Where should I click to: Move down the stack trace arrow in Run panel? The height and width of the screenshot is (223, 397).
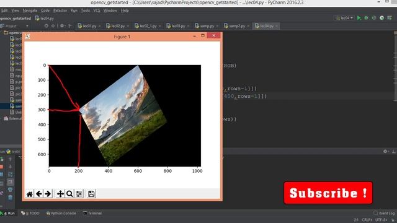pos(10,167)
